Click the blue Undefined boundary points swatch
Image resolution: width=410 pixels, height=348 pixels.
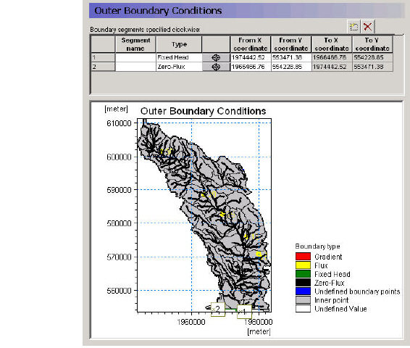pyautogui.click(x=303, y=291)
